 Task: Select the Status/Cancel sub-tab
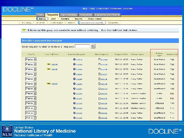point(95,19)
